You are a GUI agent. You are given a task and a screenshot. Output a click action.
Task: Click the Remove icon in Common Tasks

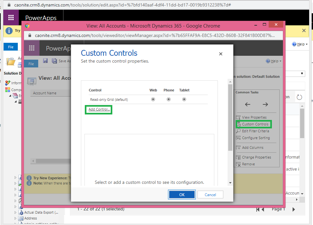tap(238, 164)
